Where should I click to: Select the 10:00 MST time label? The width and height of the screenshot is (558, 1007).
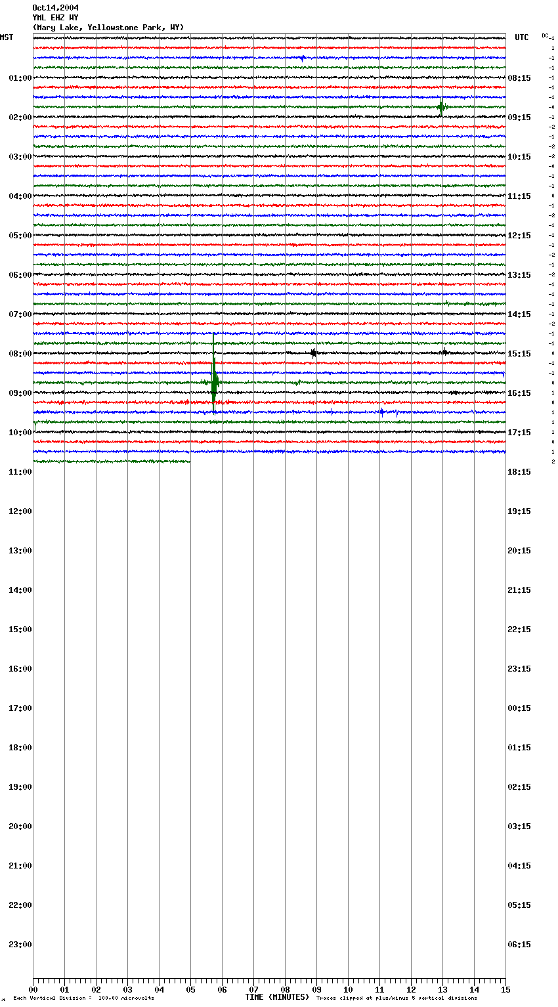coord(20,433)
